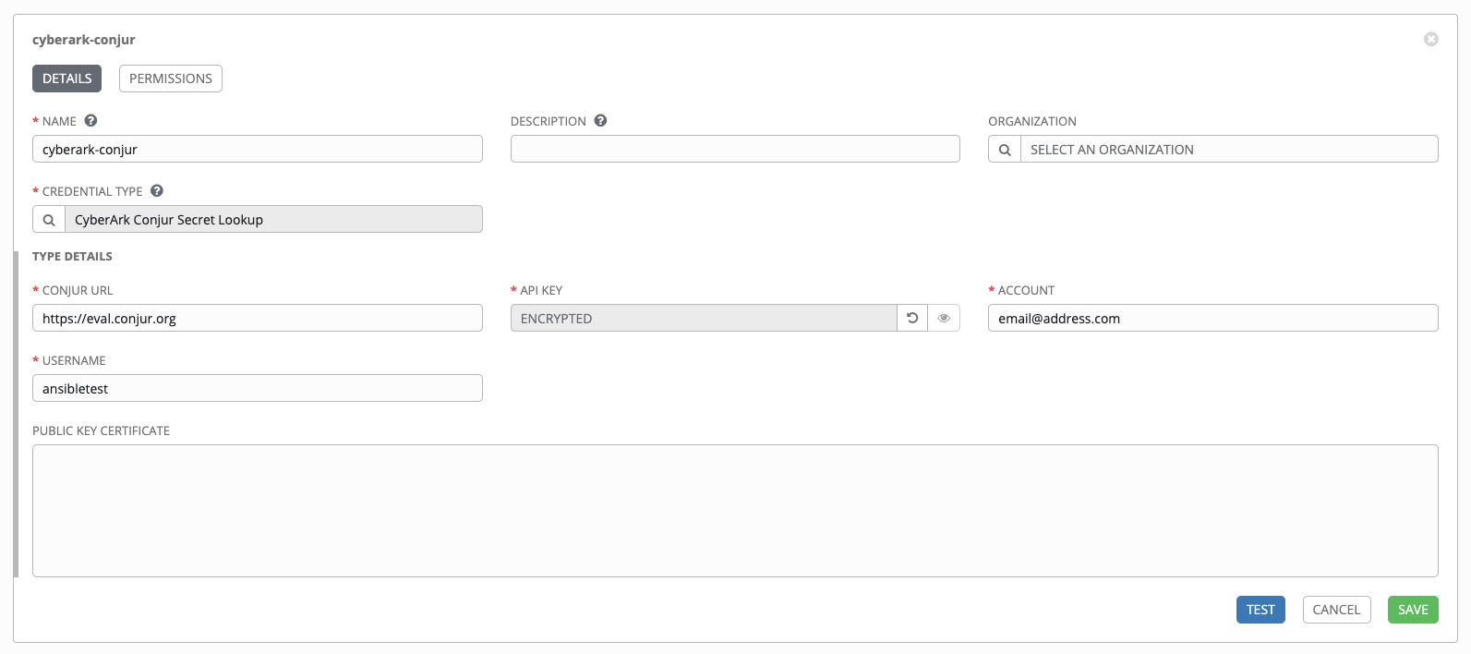Click the Conjur URL label
Image resolution: width=1471 pixels, height=654 pixels.
[78, 290]
